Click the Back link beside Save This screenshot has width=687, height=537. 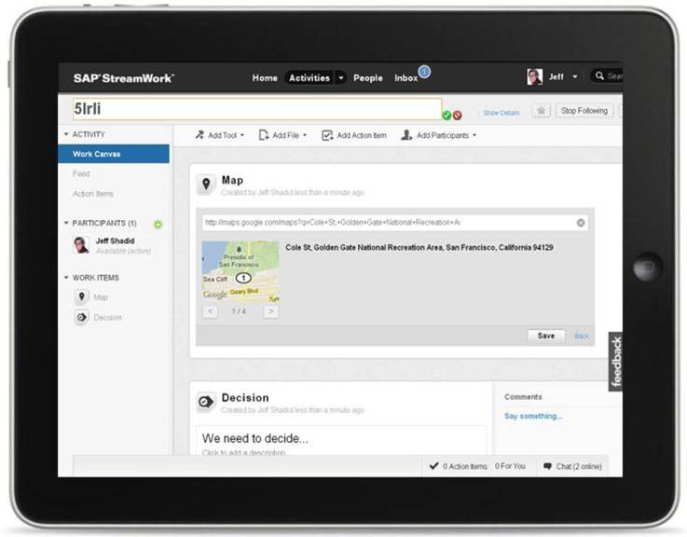[582, 336]
